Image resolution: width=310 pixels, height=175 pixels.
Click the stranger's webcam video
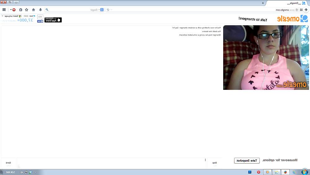coord(266,58)
